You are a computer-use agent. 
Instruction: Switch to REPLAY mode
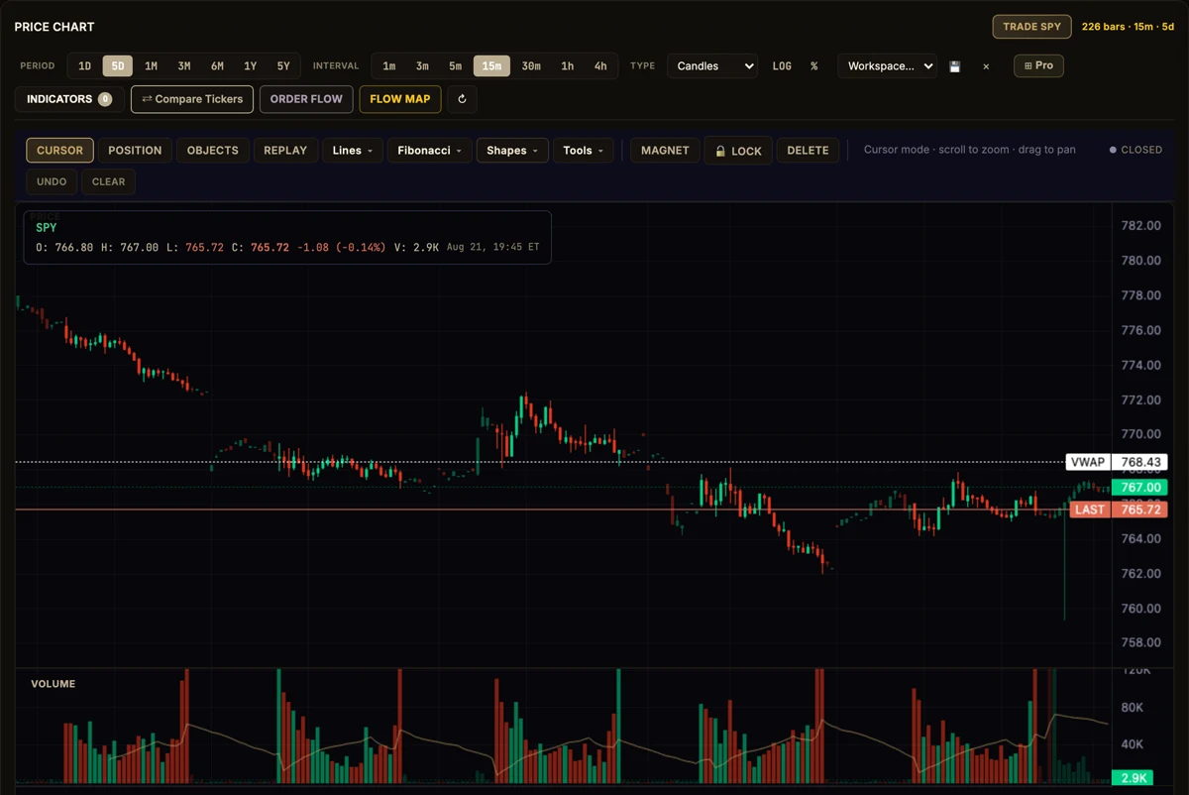tap(285, 151)
